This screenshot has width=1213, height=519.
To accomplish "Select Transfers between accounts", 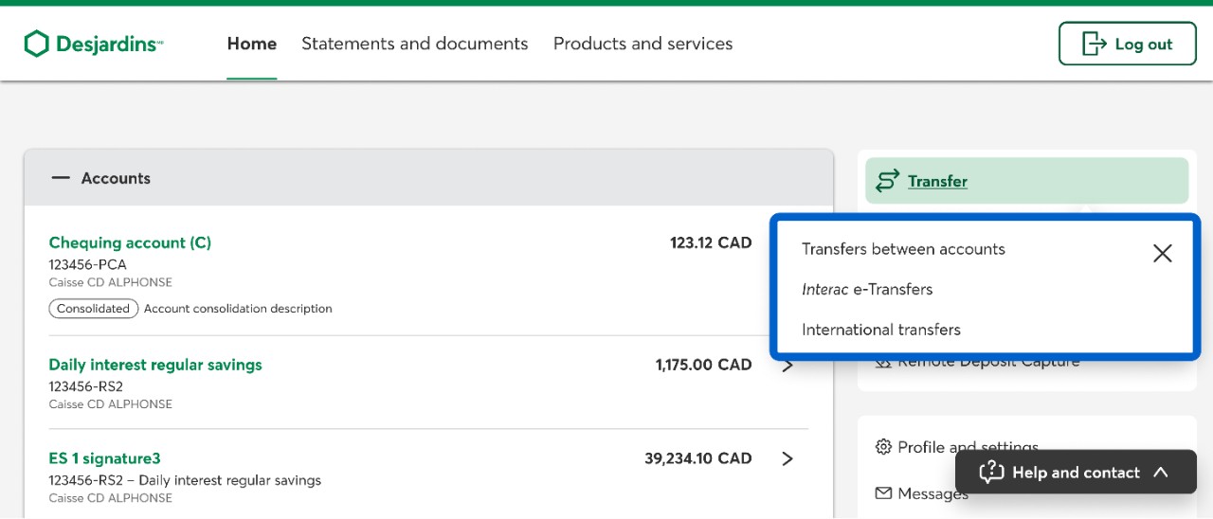I will 903,249.
